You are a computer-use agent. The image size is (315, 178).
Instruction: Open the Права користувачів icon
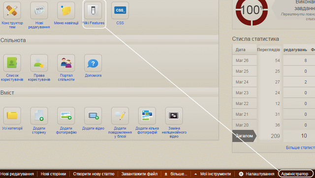pyautogui.click(x=39, y=63)
